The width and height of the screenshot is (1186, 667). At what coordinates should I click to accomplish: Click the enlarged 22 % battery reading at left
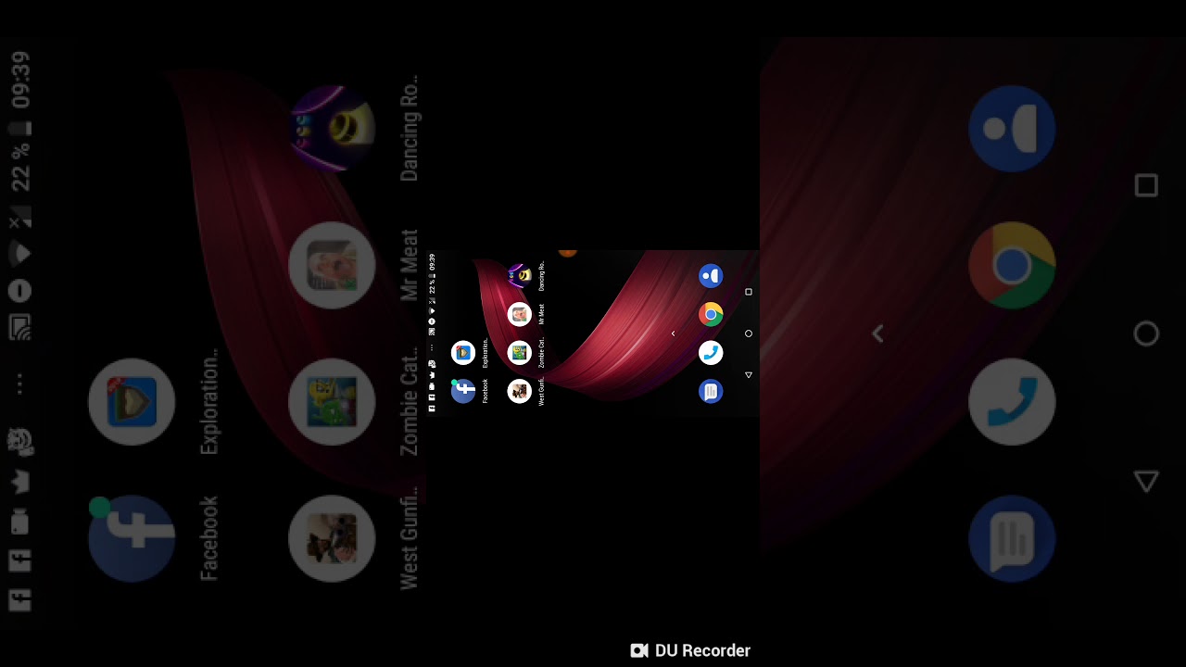point(20,166)
